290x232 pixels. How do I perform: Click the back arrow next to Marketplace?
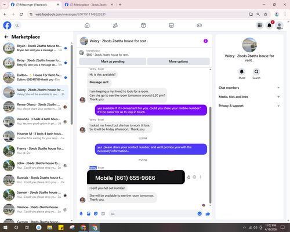pos(6,37)
